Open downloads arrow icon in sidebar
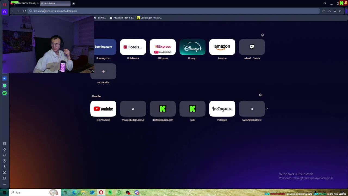This screenshot has width=348, height=196. point(4,167)
